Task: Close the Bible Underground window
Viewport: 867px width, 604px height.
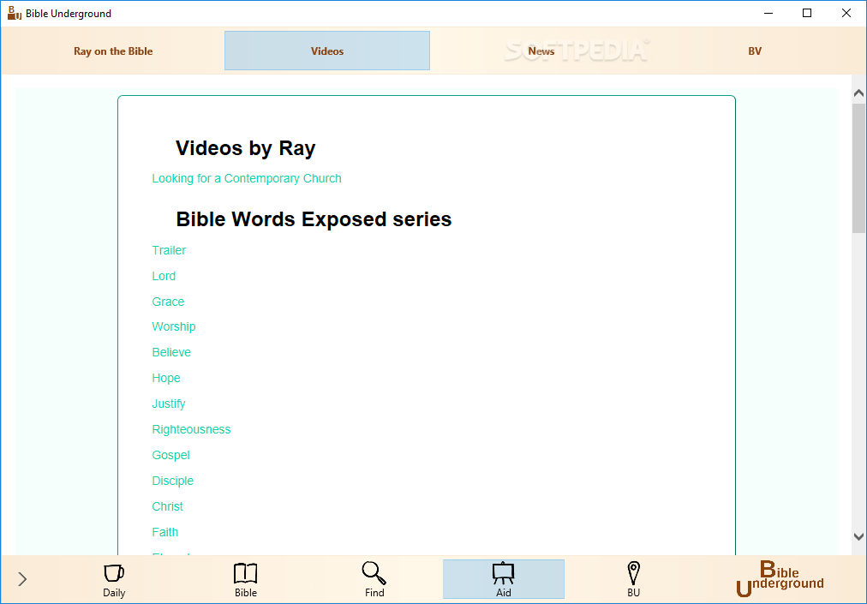Action: pyautogui.click(x=846, y=13)
